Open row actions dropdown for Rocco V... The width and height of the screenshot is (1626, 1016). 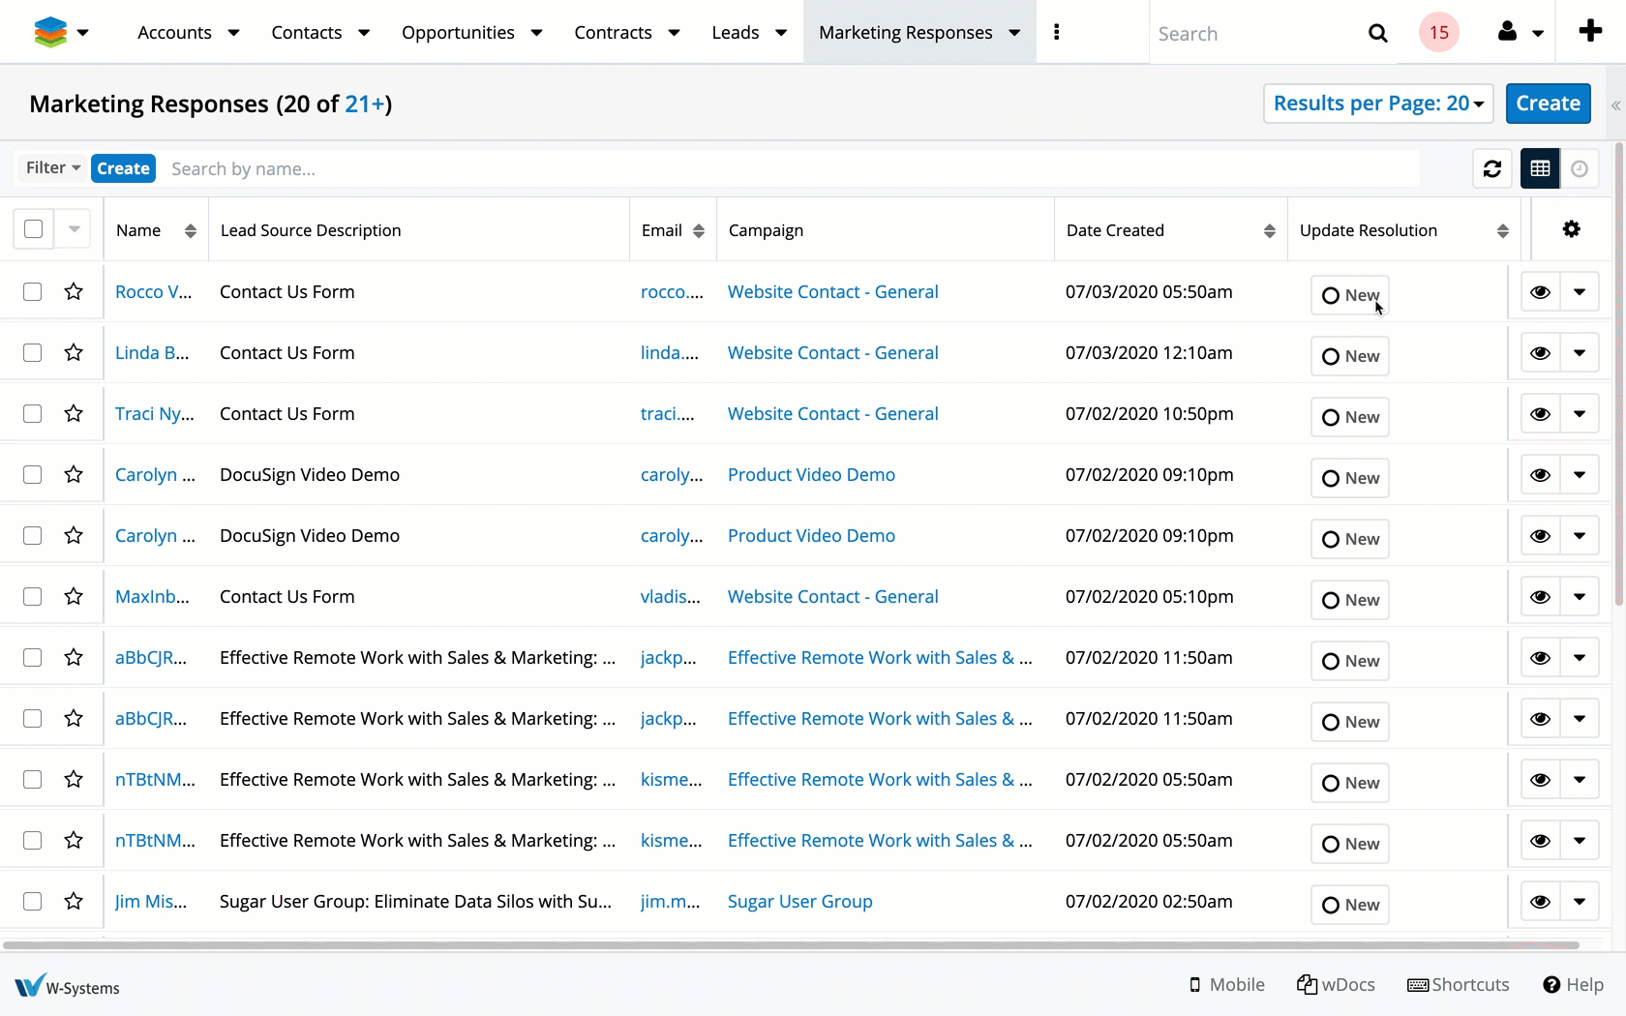[x=1580, y=292]
